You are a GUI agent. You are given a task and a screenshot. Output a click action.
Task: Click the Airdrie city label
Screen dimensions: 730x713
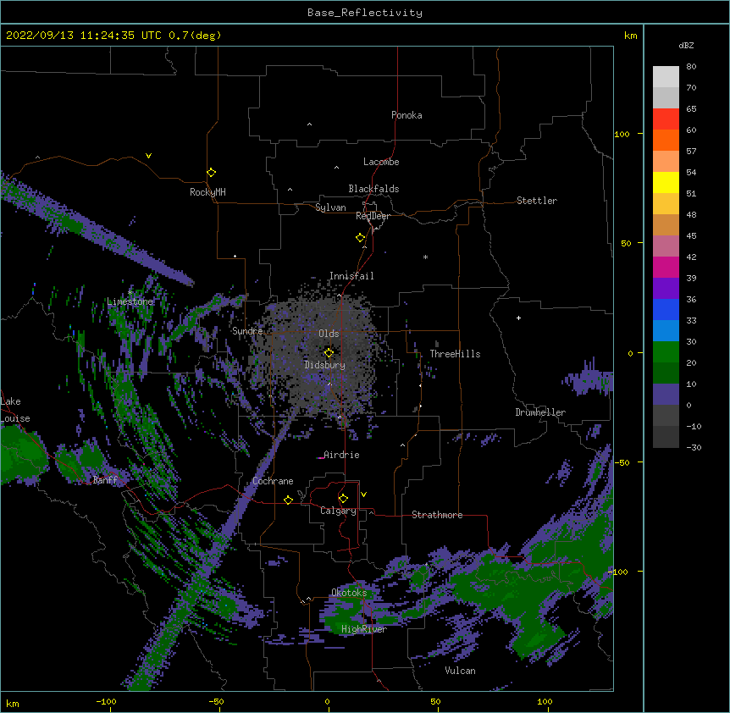point(341,455)
